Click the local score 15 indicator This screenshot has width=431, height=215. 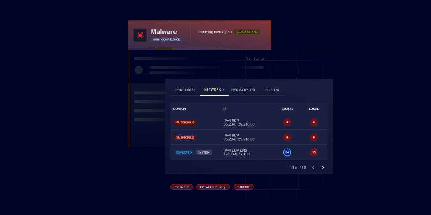pyautogui.click(x=314, y=152)
